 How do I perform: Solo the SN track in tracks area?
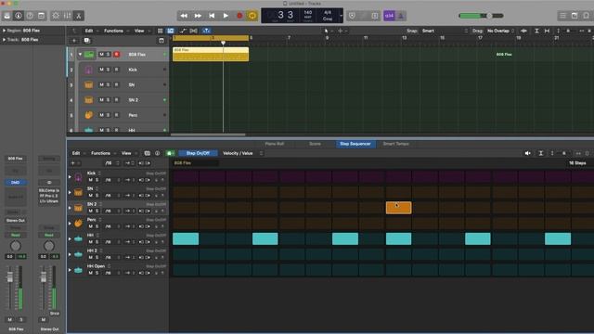(108, 84)
